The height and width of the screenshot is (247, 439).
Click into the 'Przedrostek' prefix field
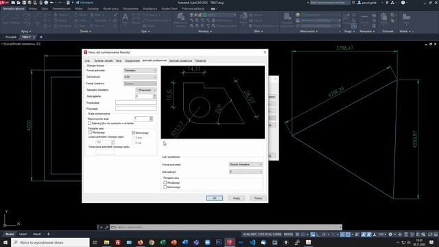[x=136, y=102]
